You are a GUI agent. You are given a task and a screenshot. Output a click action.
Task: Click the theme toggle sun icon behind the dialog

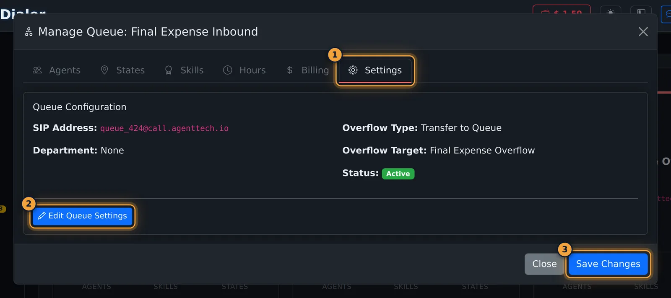click(x=611, y=12)
